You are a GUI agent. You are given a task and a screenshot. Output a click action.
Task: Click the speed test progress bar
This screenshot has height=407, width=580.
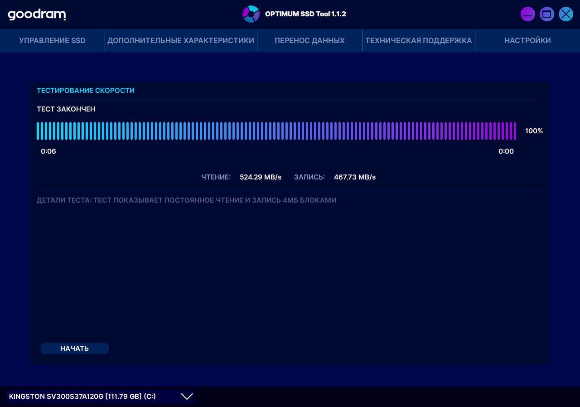click(276, 131)
